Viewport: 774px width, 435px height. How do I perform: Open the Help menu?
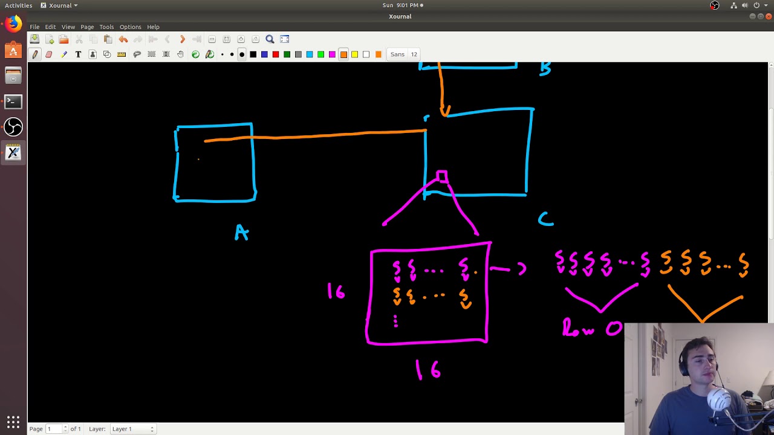click(153, 27)
